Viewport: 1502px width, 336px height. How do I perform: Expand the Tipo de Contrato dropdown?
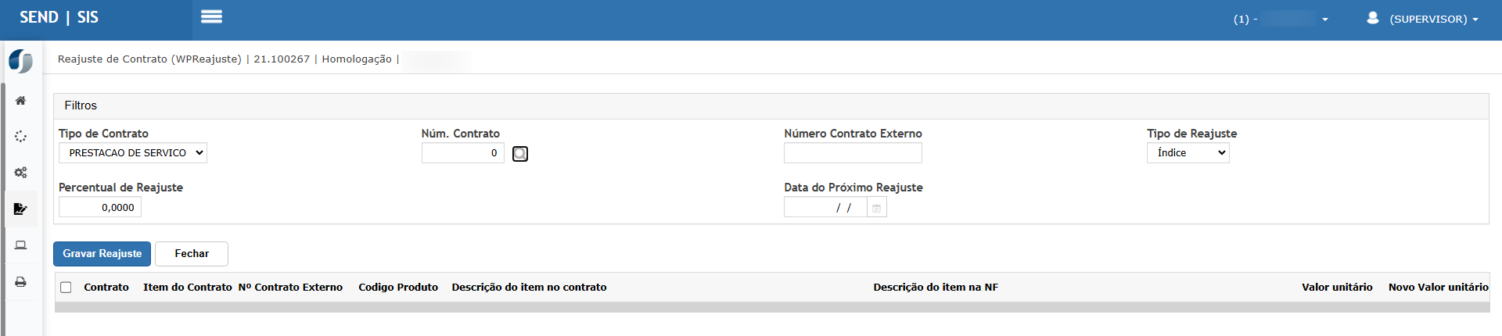[x=133, y=153]
